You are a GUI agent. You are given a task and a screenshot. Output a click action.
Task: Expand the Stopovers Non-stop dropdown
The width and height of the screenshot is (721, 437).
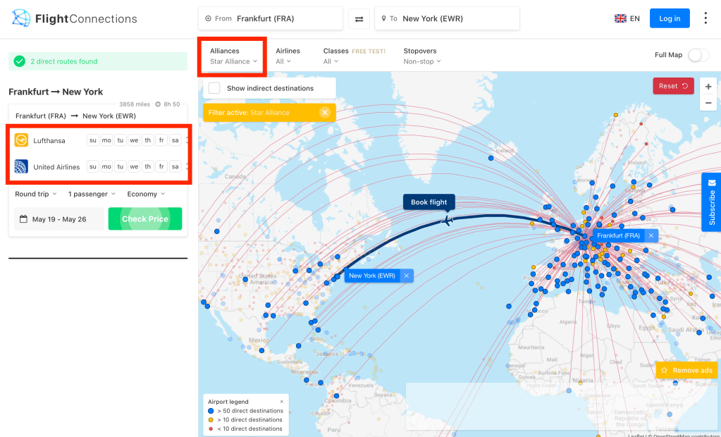click(421, 56)
